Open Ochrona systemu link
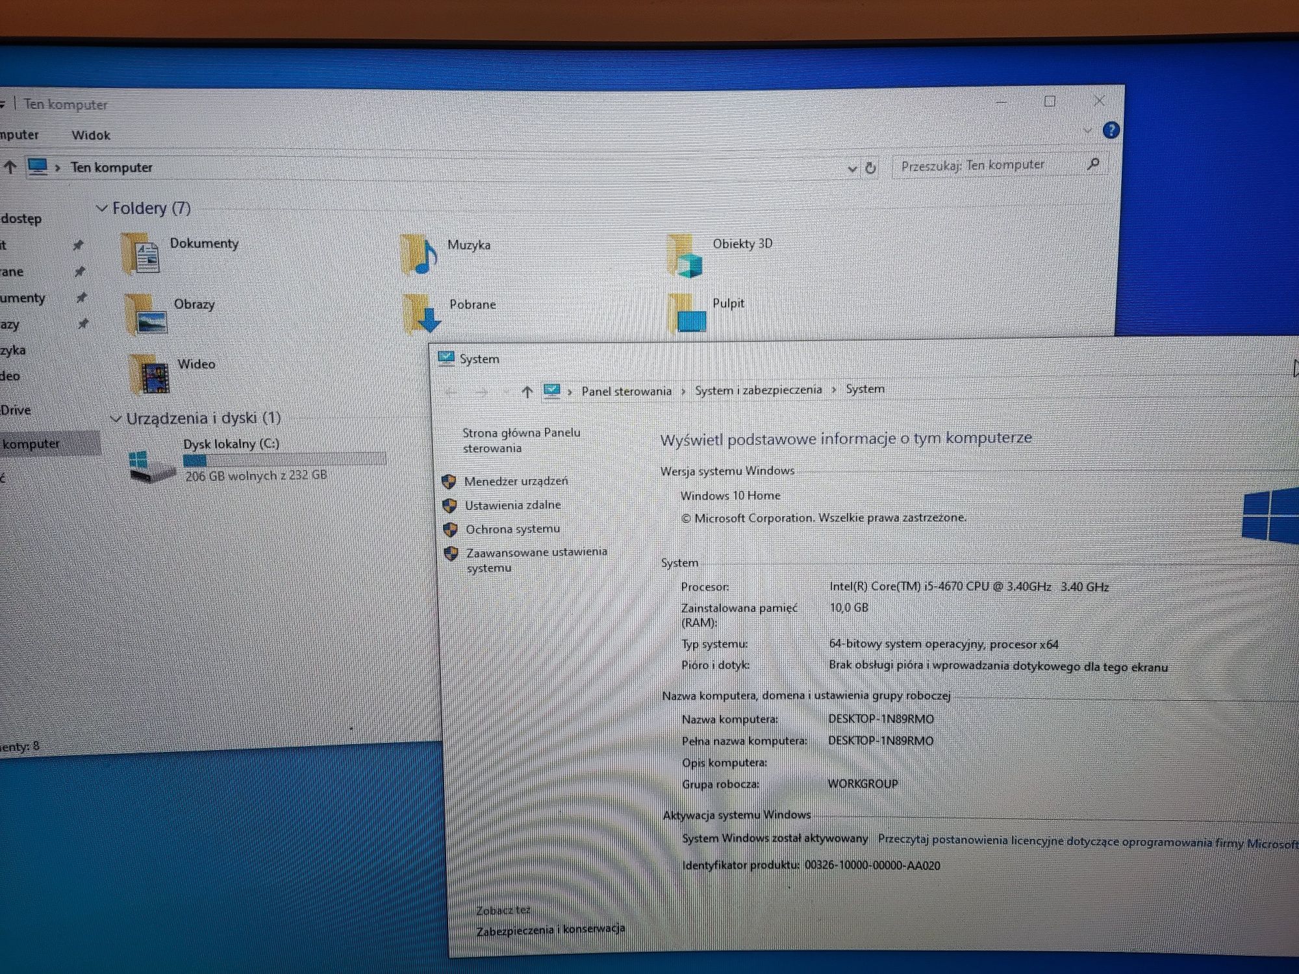 pos(512,529)
